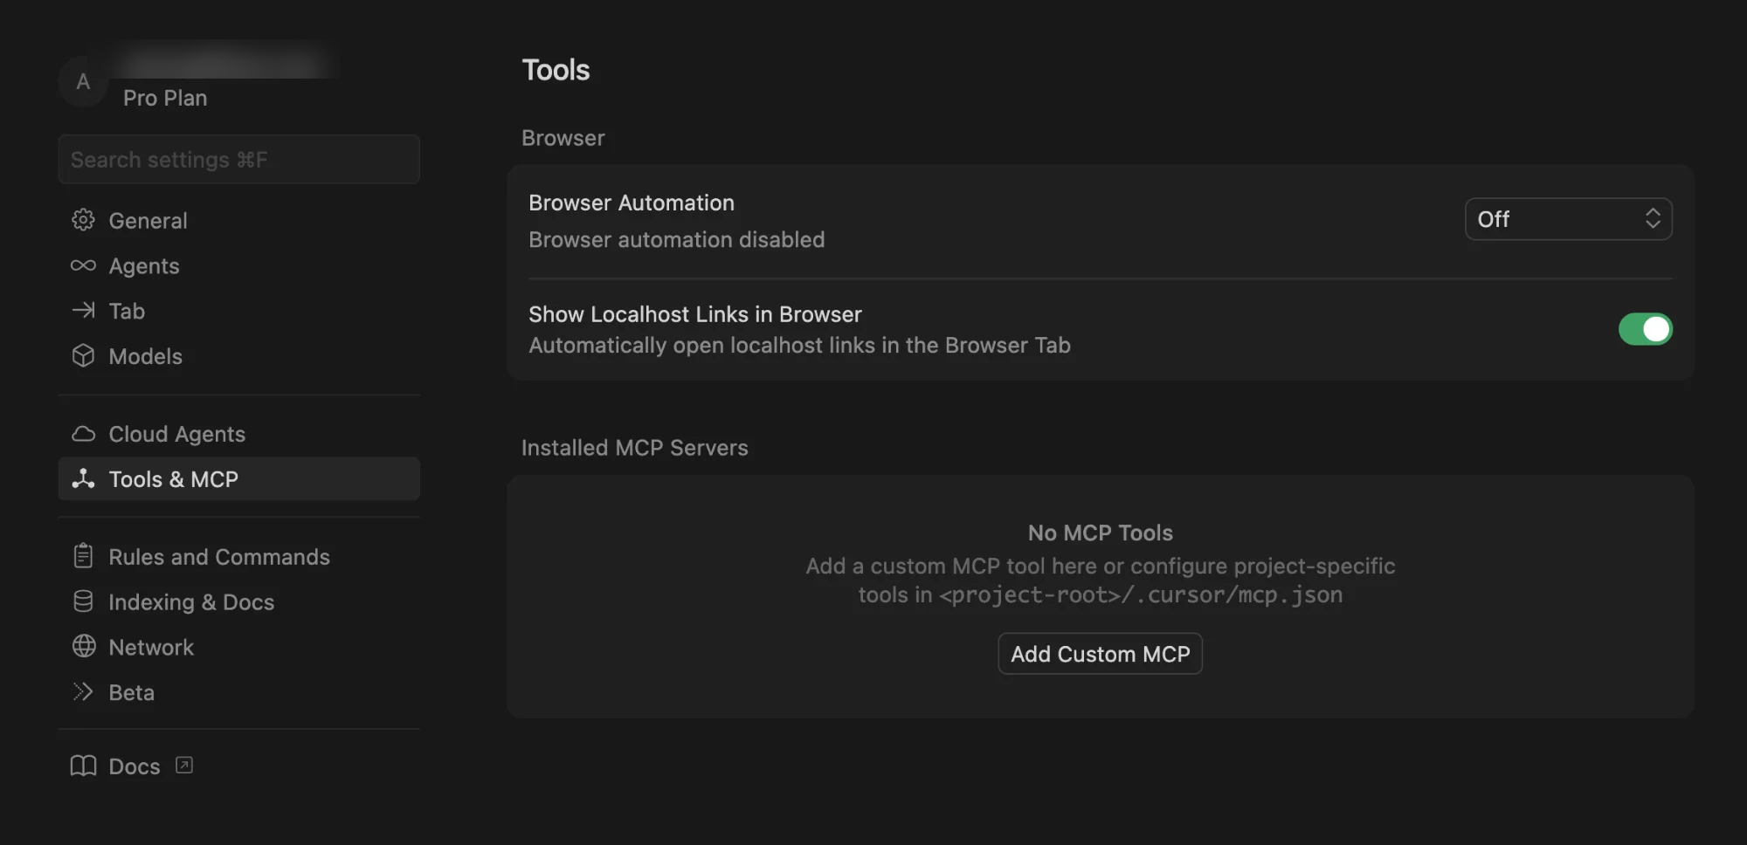Click inside the Search settings field
1747x845 pixels.
click(x=238, y=159)
